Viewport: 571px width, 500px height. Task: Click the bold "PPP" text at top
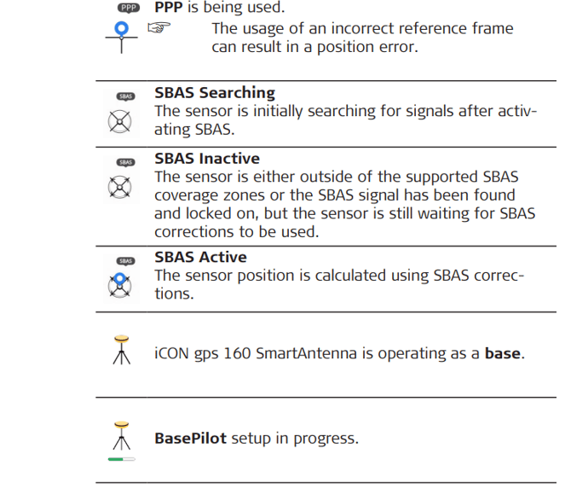169,8
